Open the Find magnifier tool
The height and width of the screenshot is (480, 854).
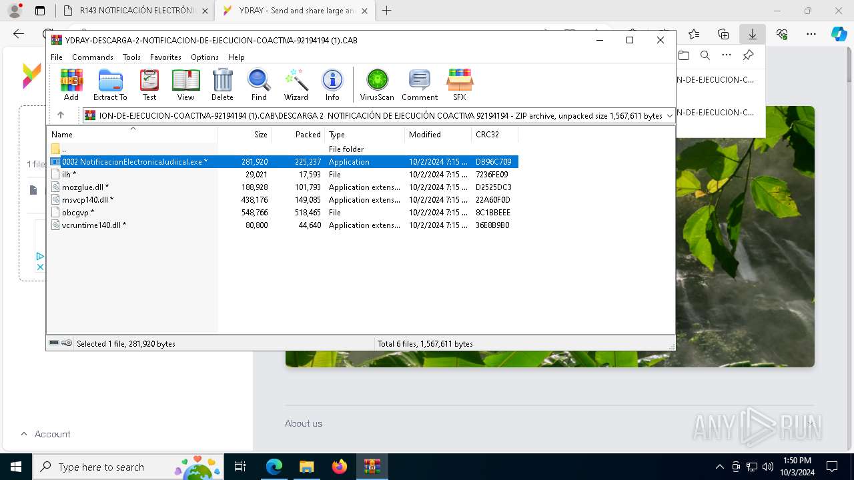point(259,85)
